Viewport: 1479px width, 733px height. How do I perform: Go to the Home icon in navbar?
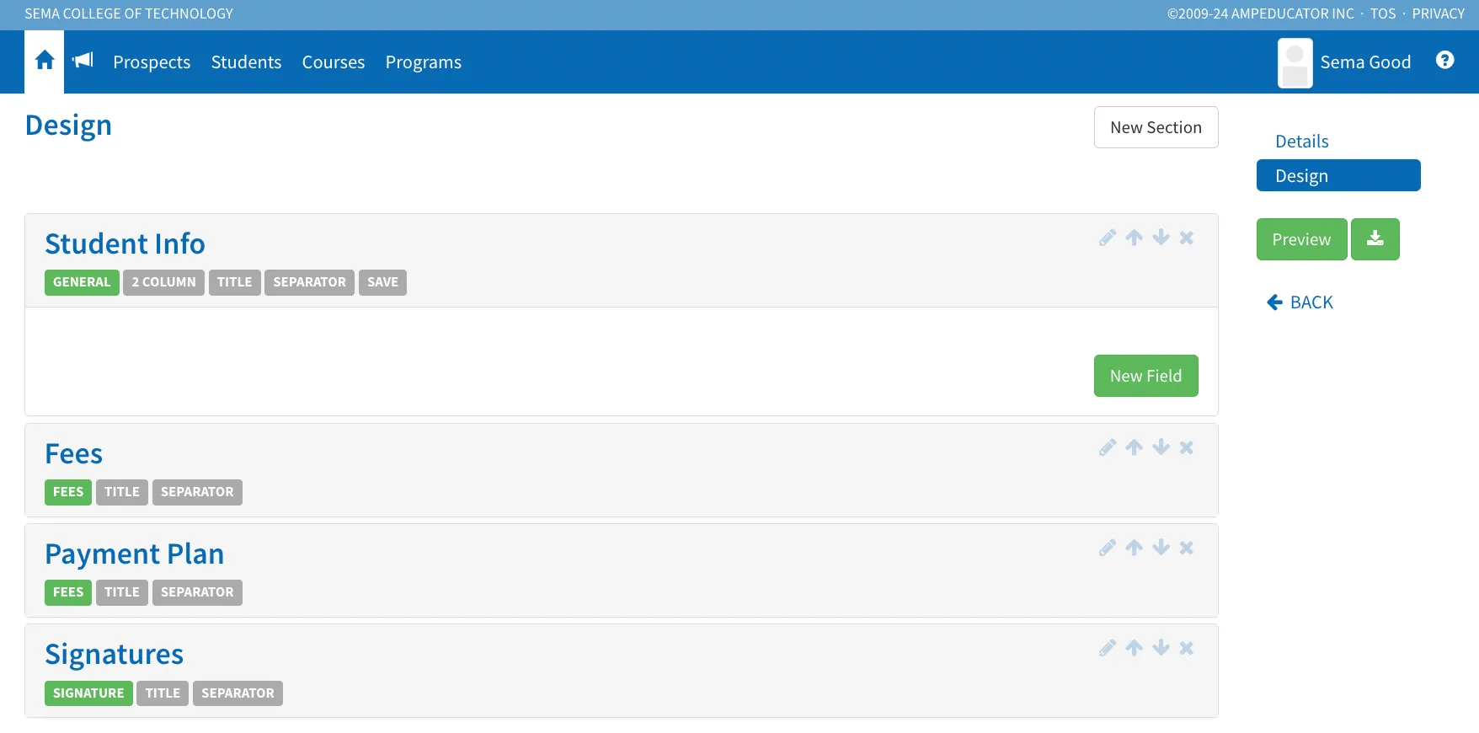click(x=45, y=61)
